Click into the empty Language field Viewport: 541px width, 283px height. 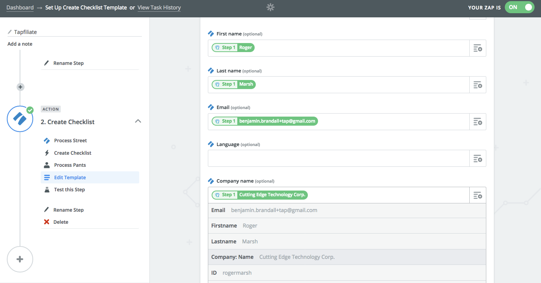click(x=338, y=158)
